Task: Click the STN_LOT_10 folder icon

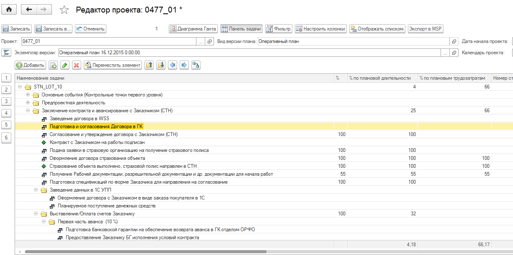Action: tap(28, 87)
